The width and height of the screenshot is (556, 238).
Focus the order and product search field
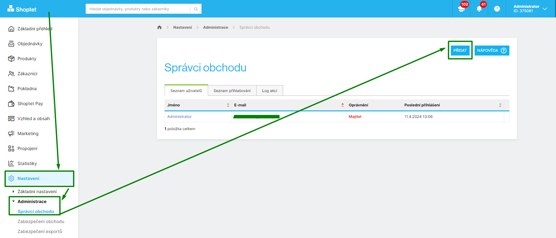pyautogui.click(x=138, y=9)
